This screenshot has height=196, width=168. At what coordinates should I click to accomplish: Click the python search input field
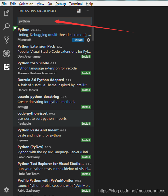[55, 21]
